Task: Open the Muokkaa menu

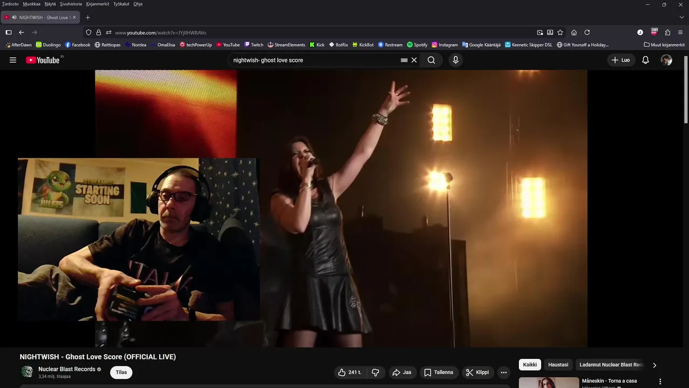Action: 32,4
